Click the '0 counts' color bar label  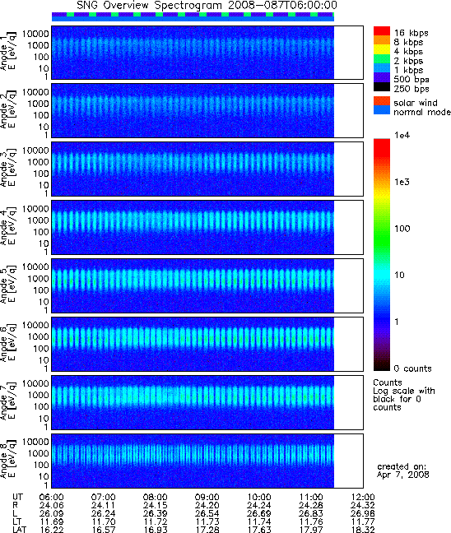point(412,368)
